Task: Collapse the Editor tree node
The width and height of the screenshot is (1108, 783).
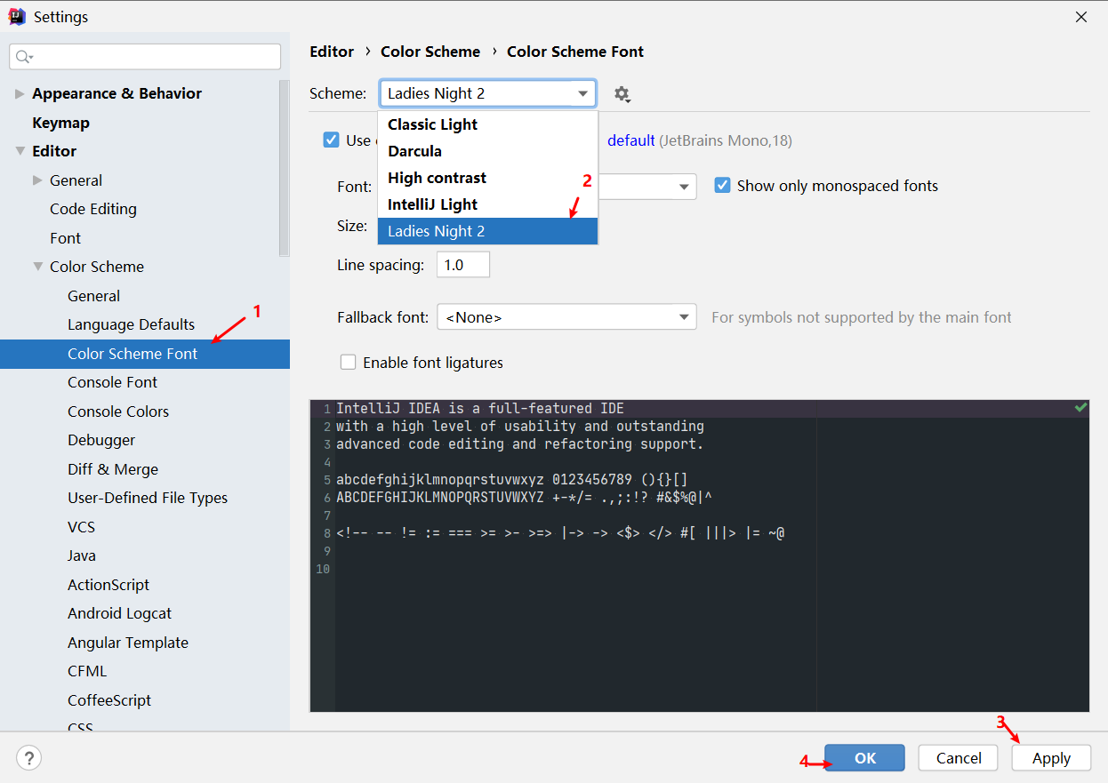Action: [x=20, y=151]
